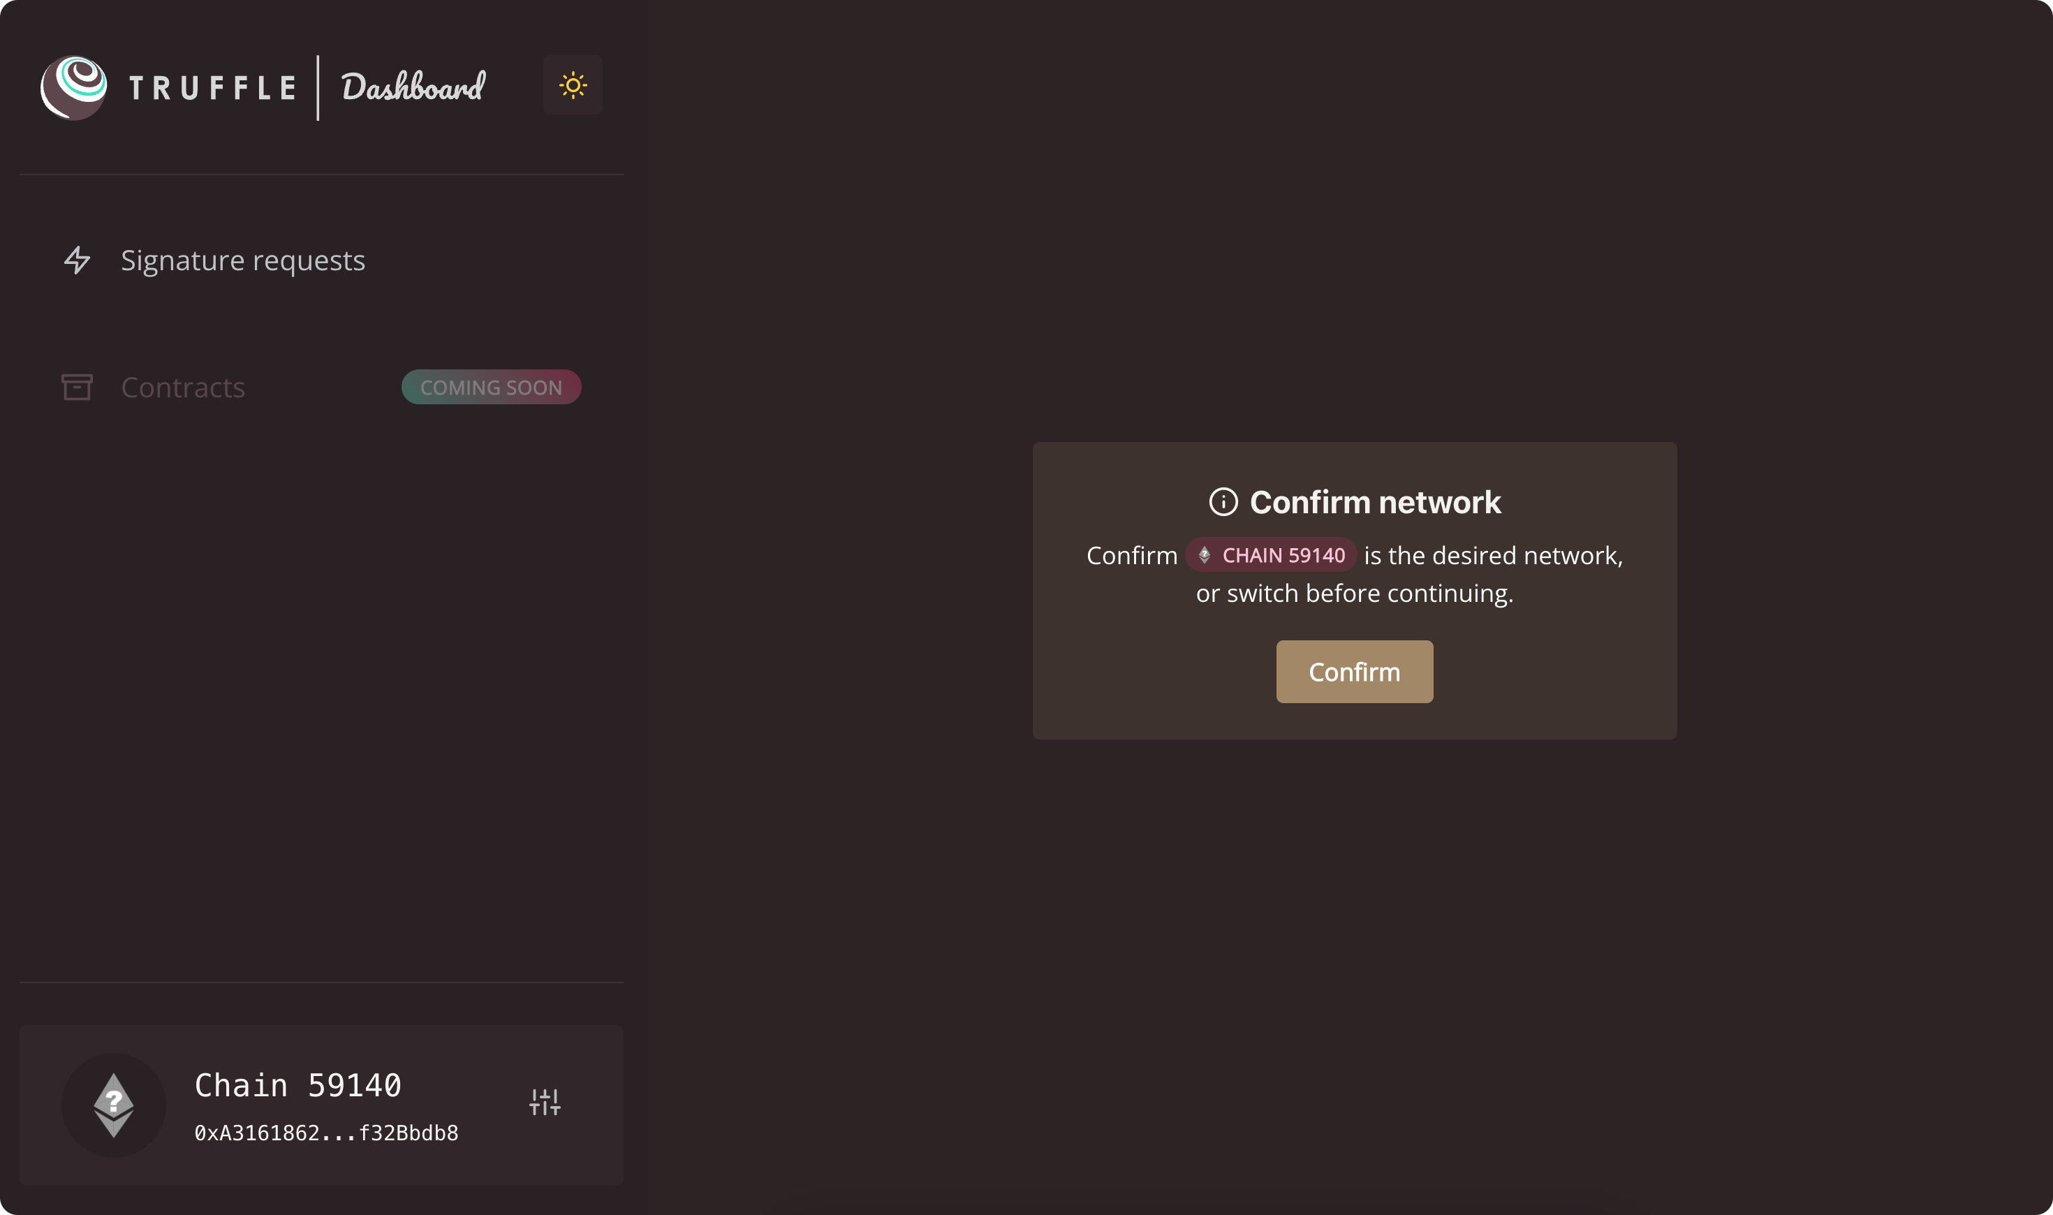Screen dimensions: 2053x1215
Task: Select the Contracts menu item
Action: pos(322,388)
